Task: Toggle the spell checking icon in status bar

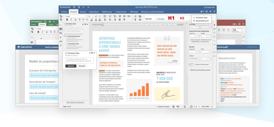Action: 178,106
